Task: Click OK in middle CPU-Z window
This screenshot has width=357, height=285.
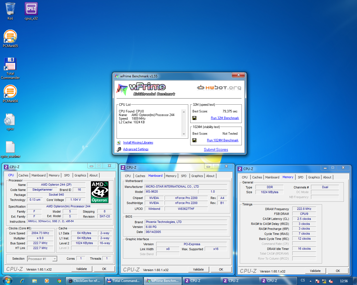Action: click(221, 269)
